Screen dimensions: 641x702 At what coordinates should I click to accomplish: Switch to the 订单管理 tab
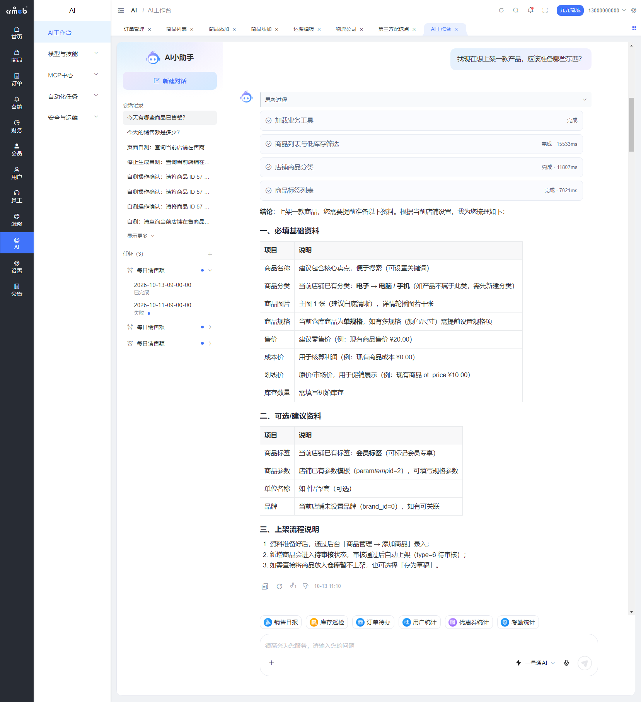point(134,29)
